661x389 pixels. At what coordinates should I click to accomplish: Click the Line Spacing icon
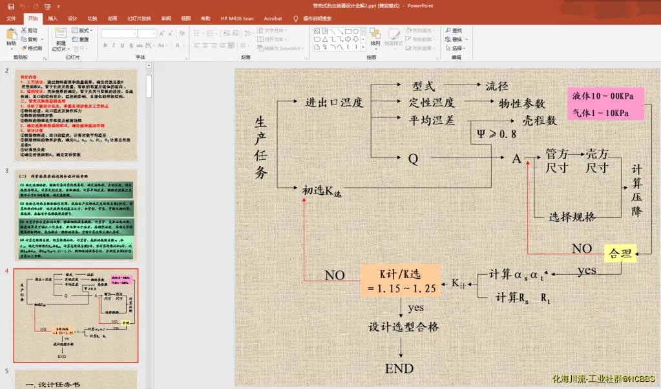(x=247, y=34)
